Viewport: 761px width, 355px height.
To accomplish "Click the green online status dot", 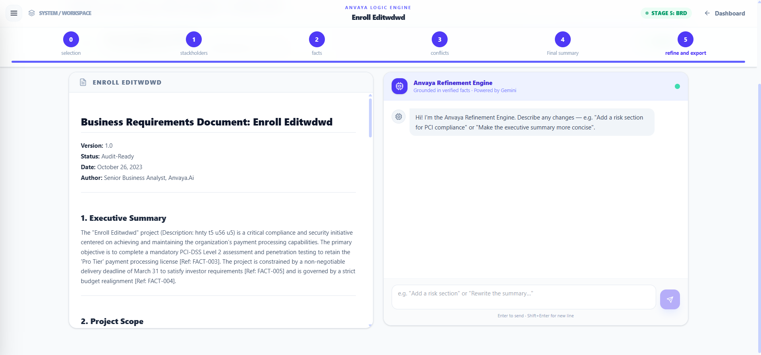I will [677, 86].
